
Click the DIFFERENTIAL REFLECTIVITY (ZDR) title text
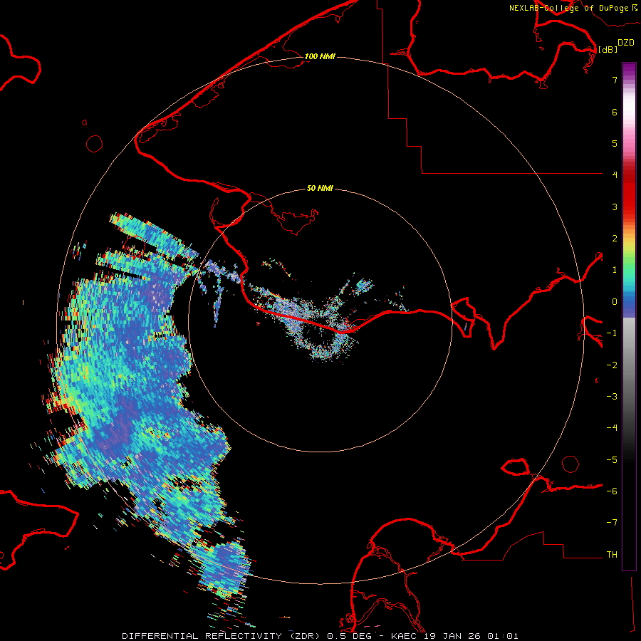tap(222, 636)
